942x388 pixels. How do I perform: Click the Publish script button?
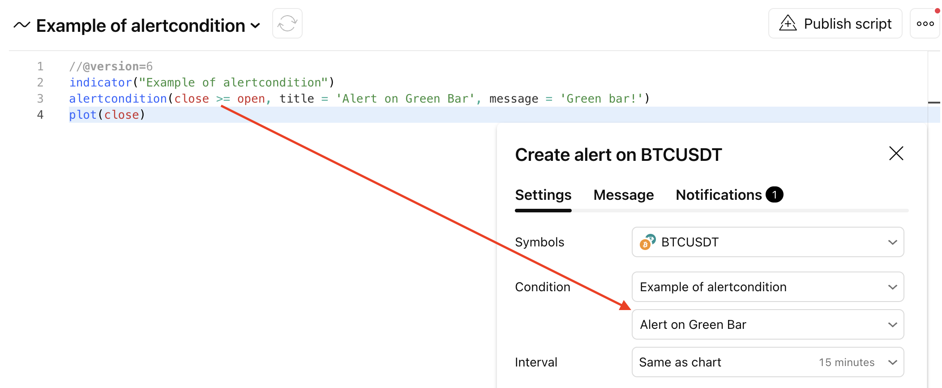[x=835, y=23]
